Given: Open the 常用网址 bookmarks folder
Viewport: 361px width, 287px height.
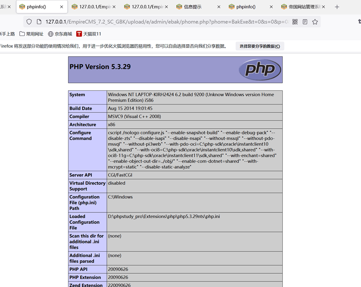Looking at the screenshot, I should click(x=31, y=34).
